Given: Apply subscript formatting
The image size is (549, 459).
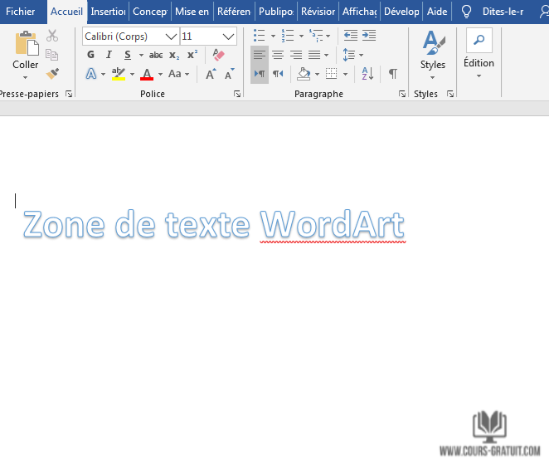Looking at the screenshot, I should [174, 55].
